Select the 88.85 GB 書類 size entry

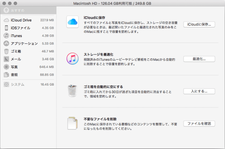point(47,75)
